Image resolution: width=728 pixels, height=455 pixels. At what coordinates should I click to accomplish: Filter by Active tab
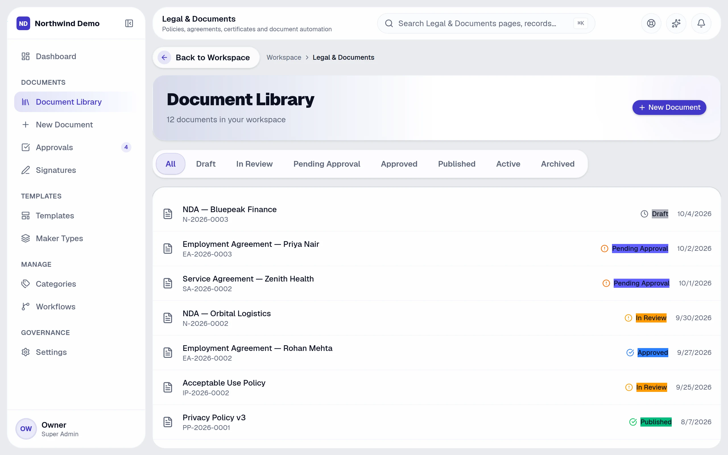(508, 164)
